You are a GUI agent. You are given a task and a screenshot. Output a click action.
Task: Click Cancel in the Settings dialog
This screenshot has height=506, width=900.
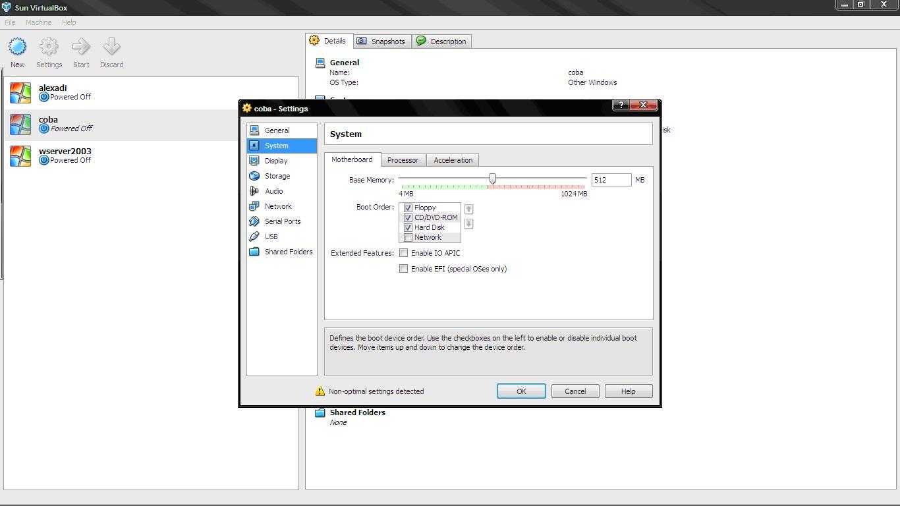(x=575, y=391)
